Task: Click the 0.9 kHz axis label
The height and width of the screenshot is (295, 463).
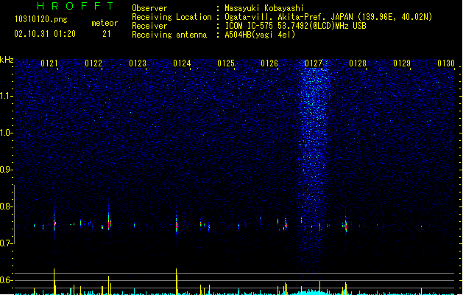Action: tap(6, 170)
